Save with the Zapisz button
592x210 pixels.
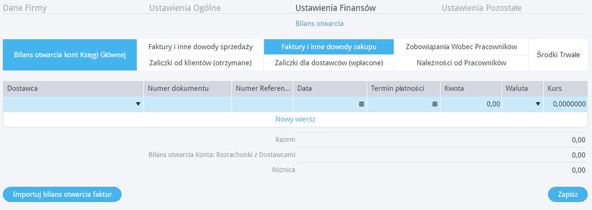[x=568, y=194]
